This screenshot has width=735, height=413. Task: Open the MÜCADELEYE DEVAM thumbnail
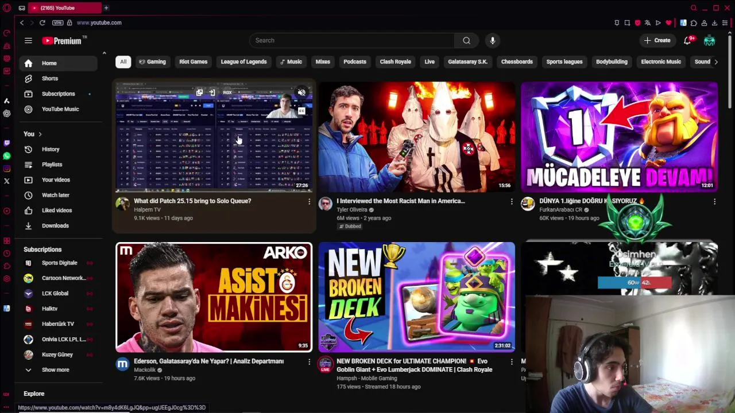[x=619, y=137]
